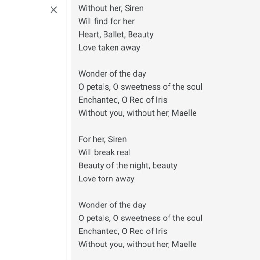Click the first 'O petals, O sweetness' line
The width and height of the screenshot is (260, 260).
(140, 87)
